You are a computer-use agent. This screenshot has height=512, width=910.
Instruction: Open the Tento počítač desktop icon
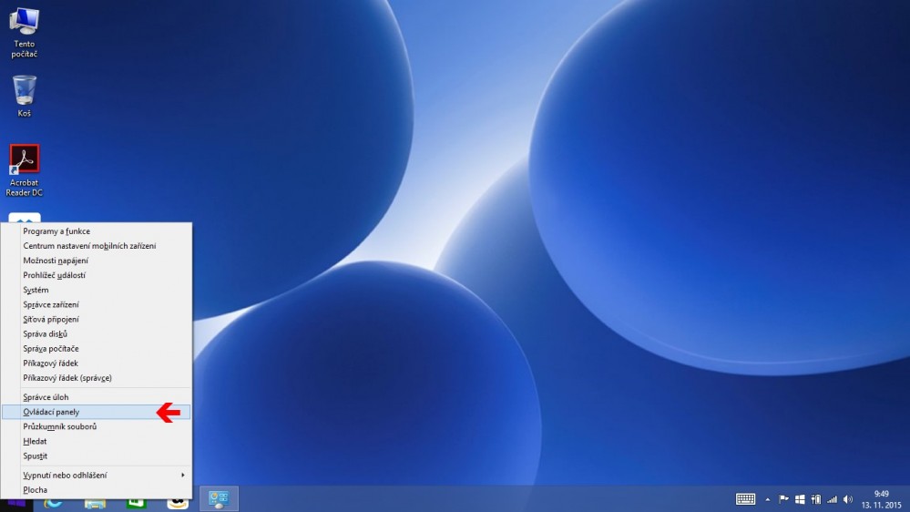(x=25, y=31)
